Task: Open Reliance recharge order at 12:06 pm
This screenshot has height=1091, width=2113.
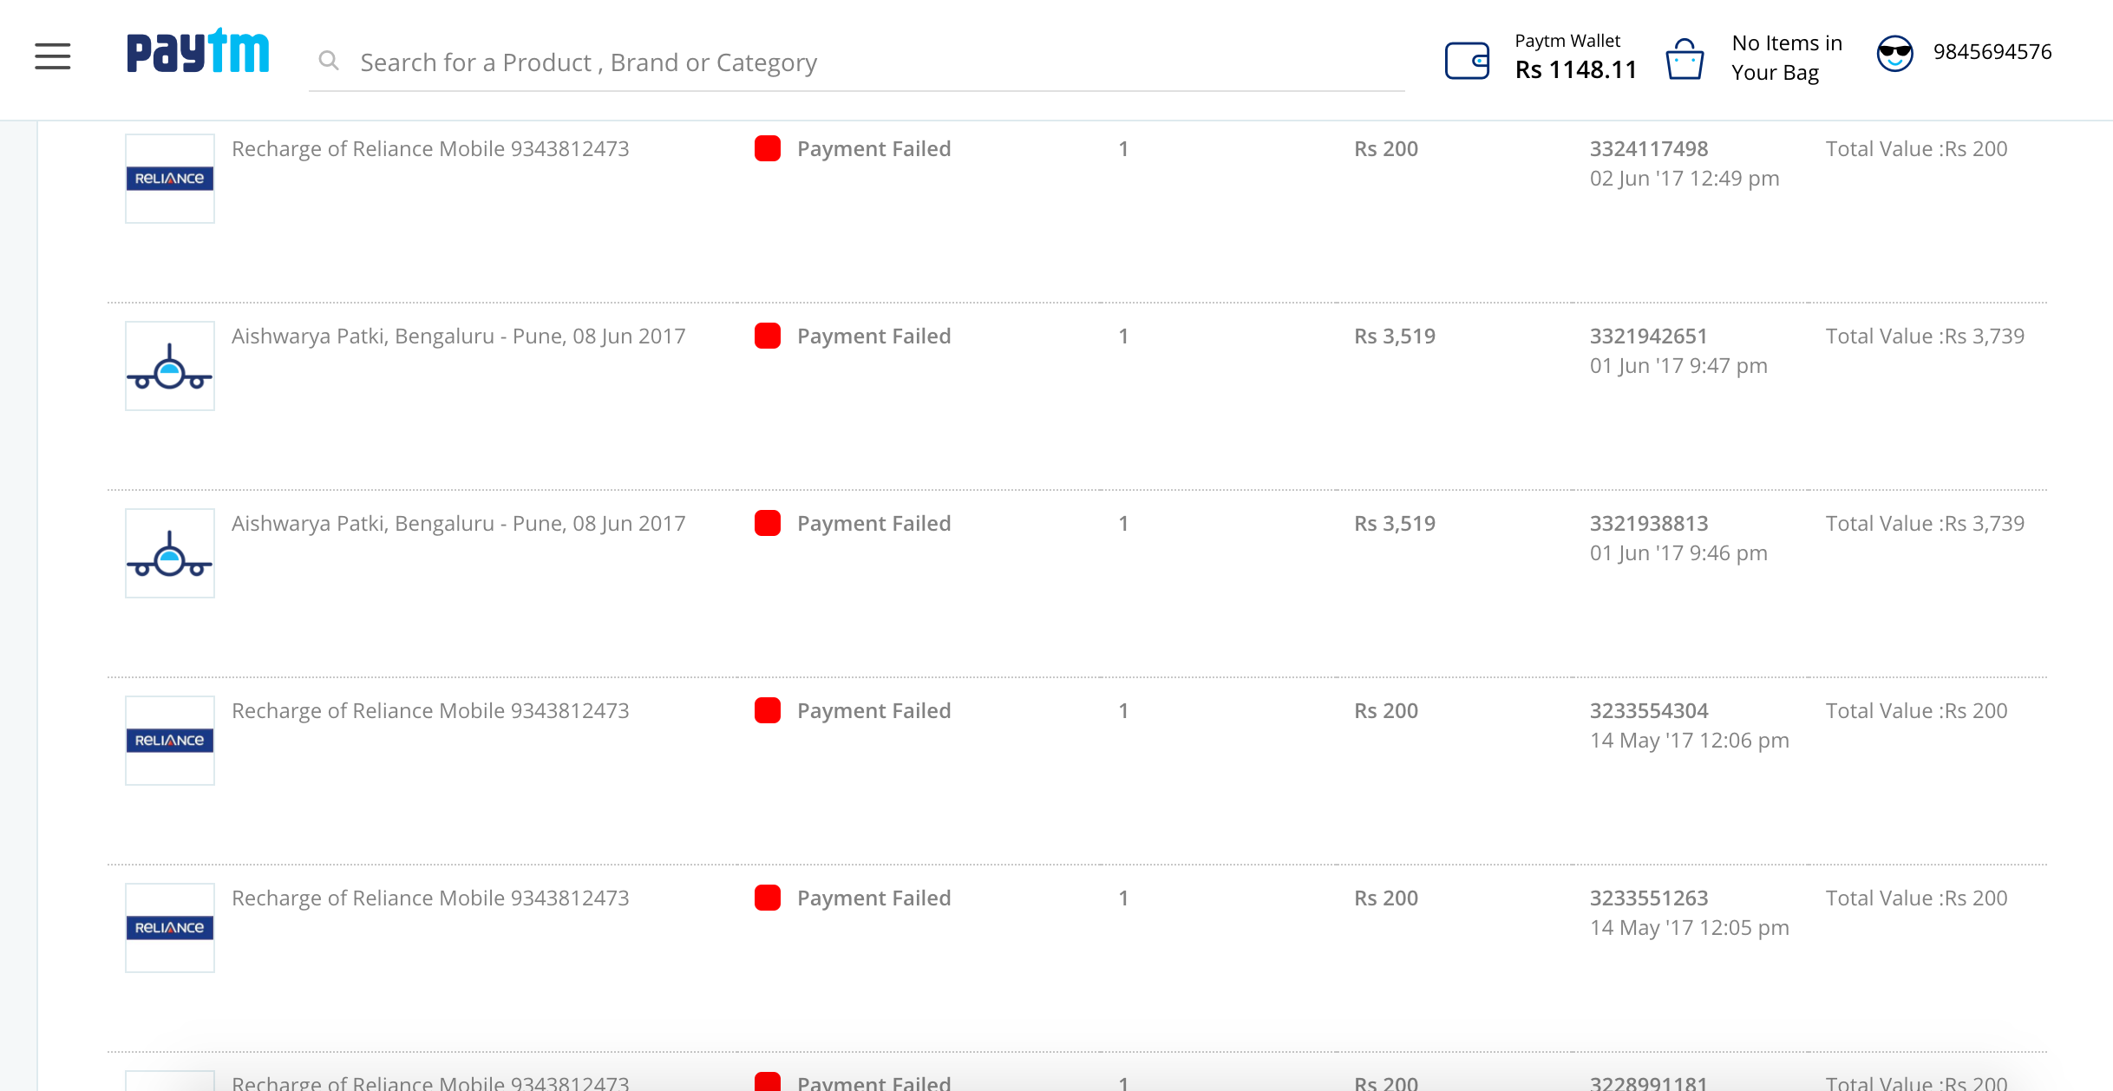Action: tap(430, 711)
